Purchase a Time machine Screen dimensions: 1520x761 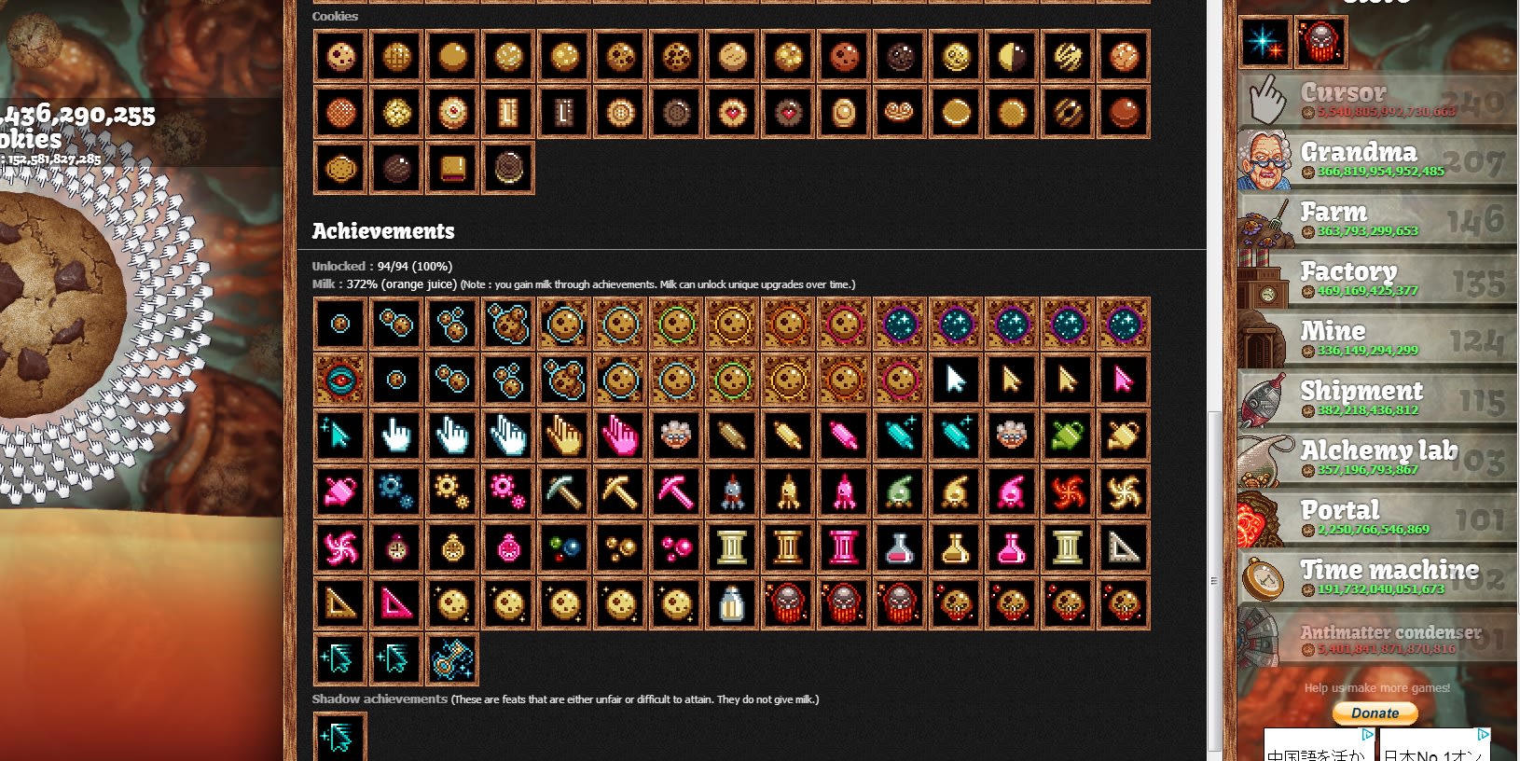tap(1377, 578)
